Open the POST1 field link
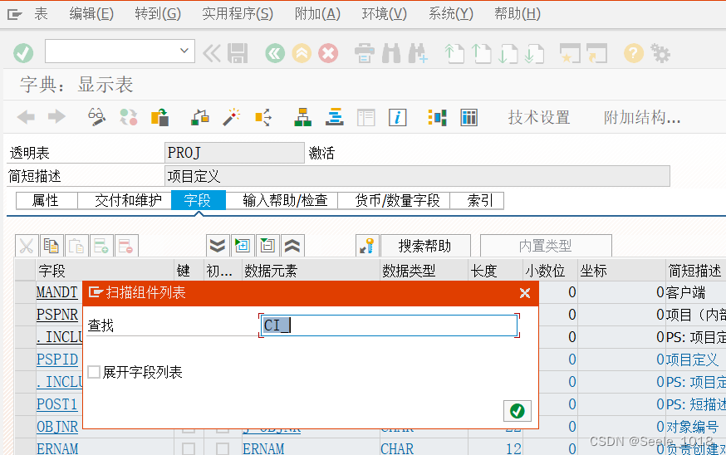 click(57, 404)
